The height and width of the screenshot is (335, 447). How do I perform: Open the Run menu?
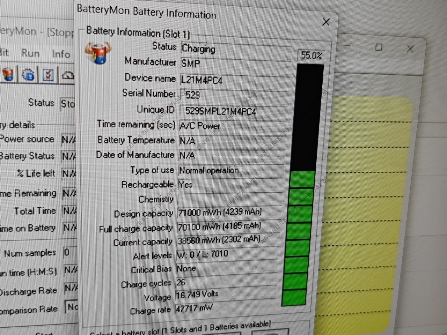pyautogui.click(x=30, y=53)
